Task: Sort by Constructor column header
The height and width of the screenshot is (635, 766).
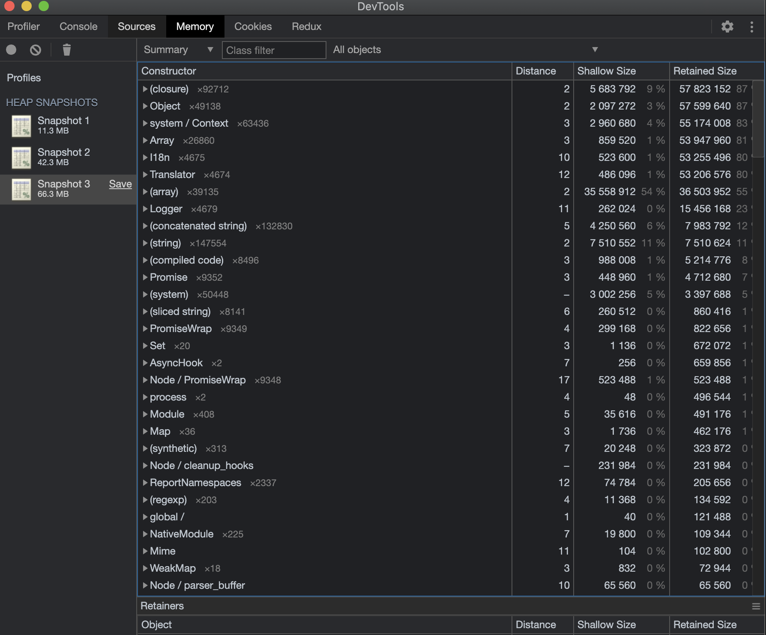Action: click(324, 71)
